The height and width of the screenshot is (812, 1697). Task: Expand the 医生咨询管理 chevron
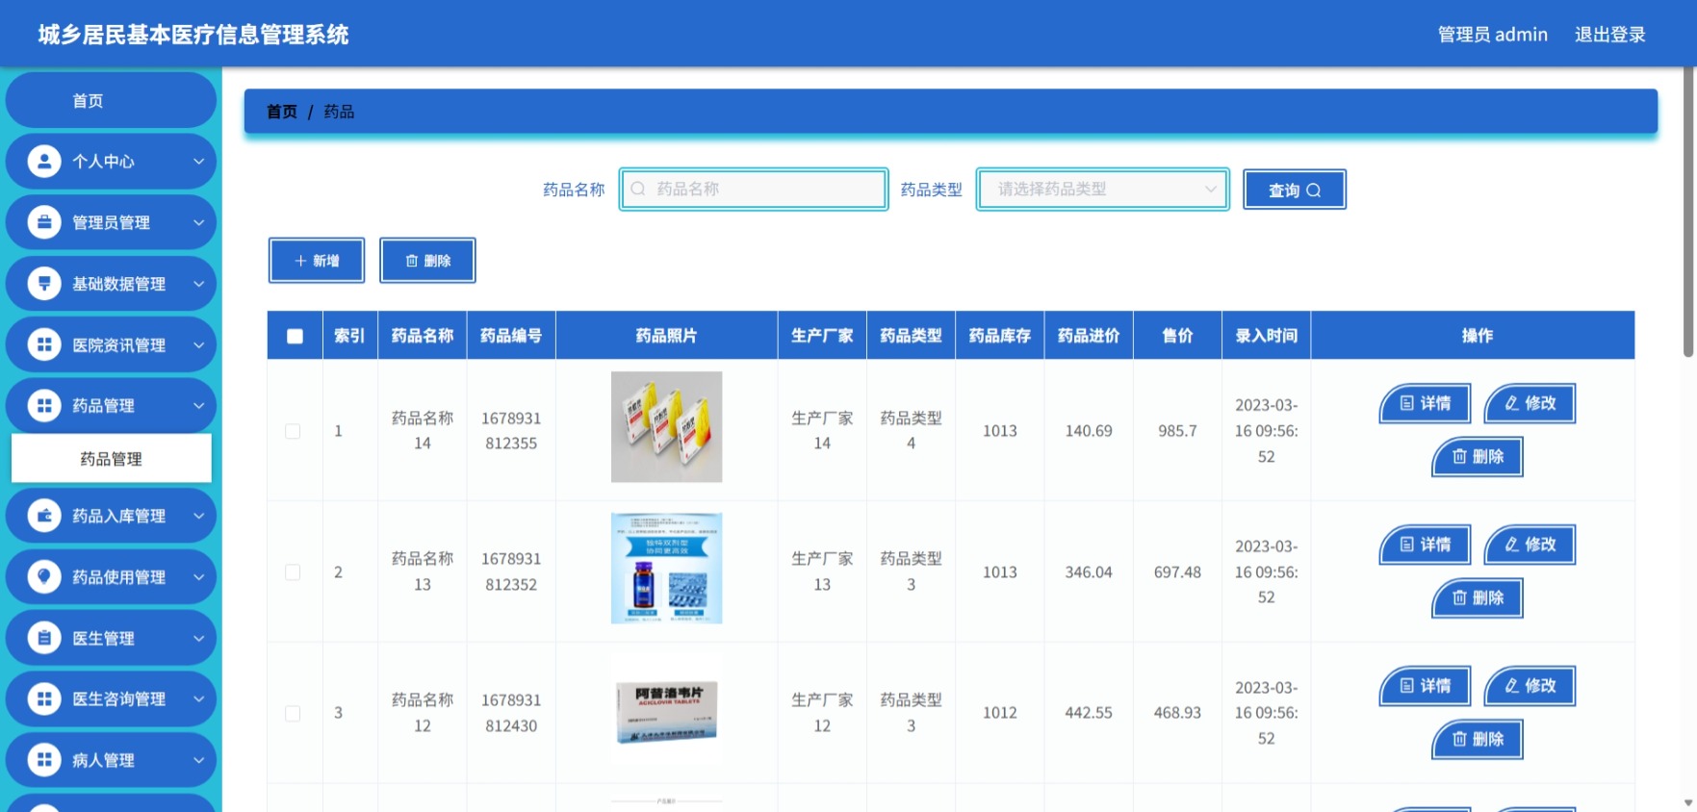tap(198, 698)
